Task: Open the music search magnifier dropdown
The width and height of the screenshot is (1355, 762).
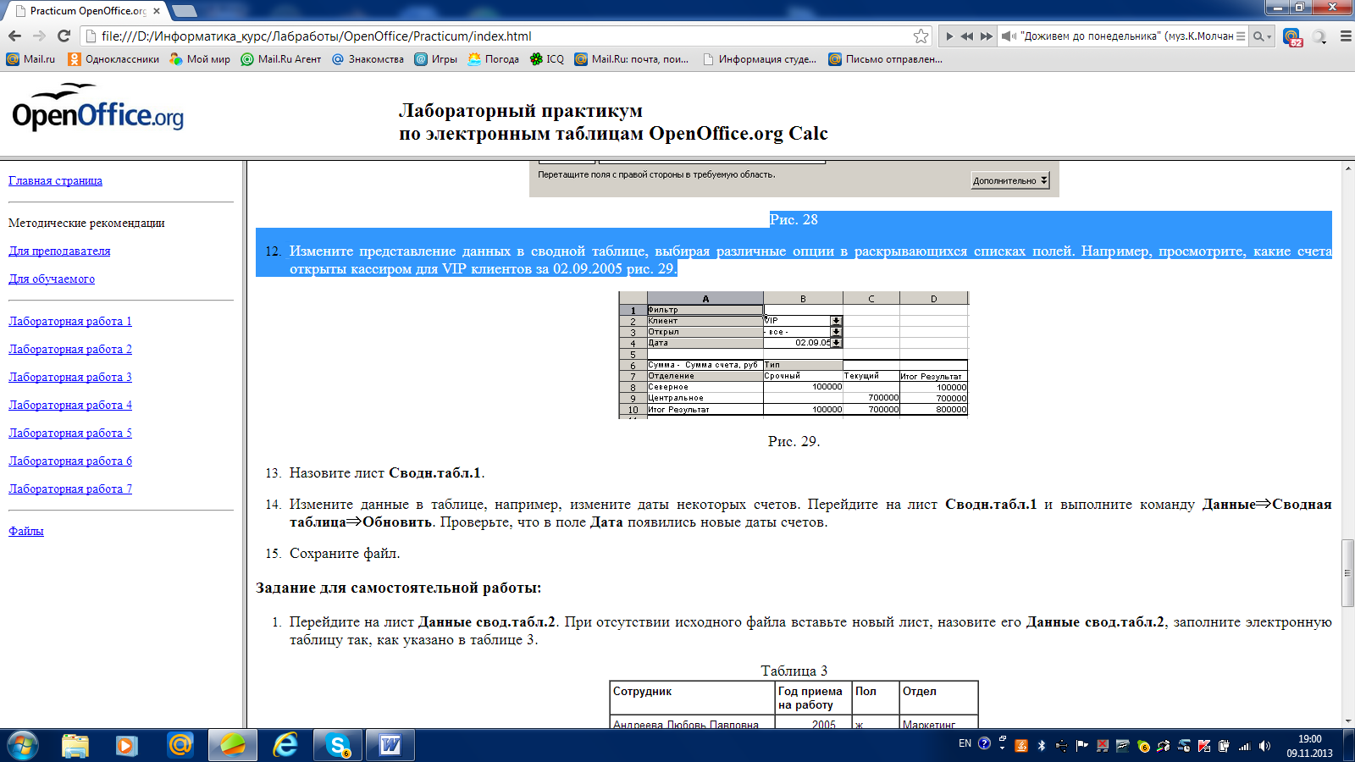Action: pyautogui.click(x=1263, y=36)
